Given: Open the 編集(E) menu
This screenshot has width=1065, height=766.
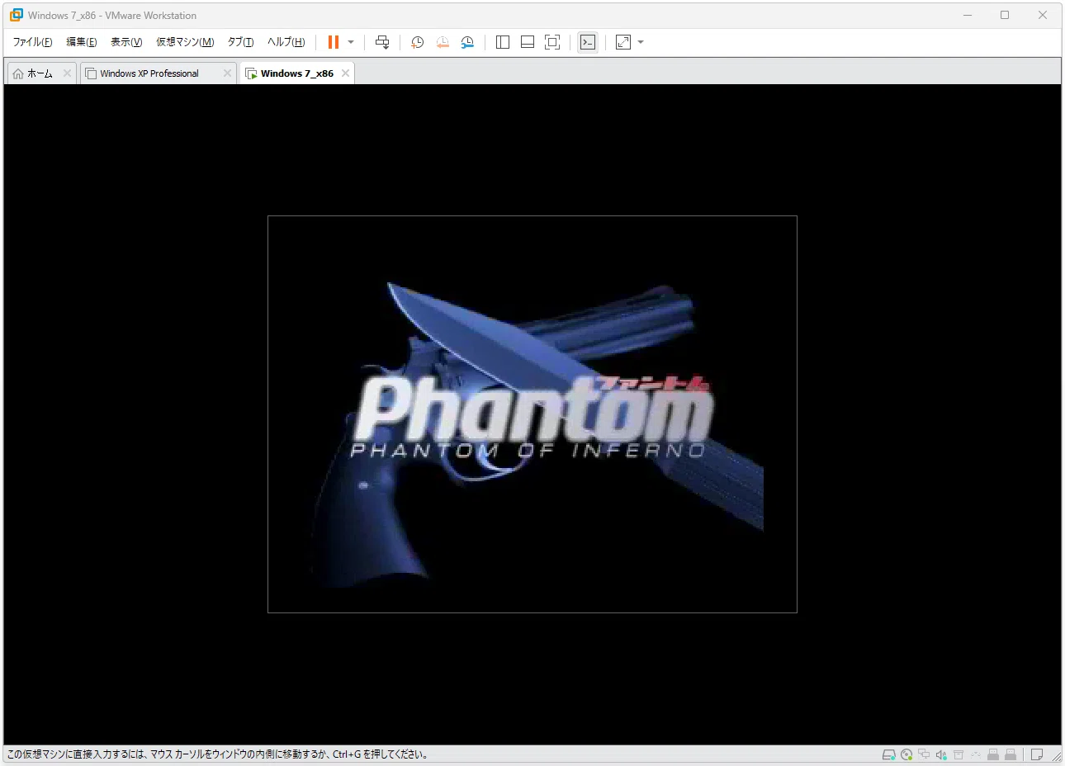Looking at the screenshot, I should click(x=81, y=42).
